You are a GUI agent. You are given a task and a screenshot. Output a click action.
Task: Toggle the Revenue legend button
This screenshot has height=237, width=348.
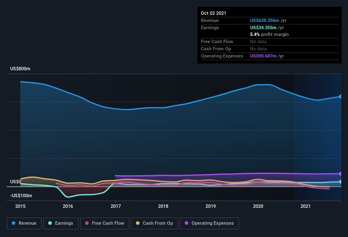(x=24, y=223)
